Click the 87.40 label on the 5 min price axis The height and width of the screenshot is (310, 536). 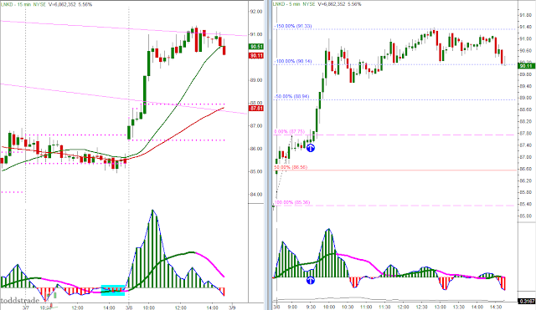[525, 145]
